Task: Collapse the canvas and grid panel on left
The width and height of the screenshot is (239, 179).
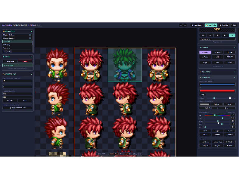Action: tap(31, 74)
